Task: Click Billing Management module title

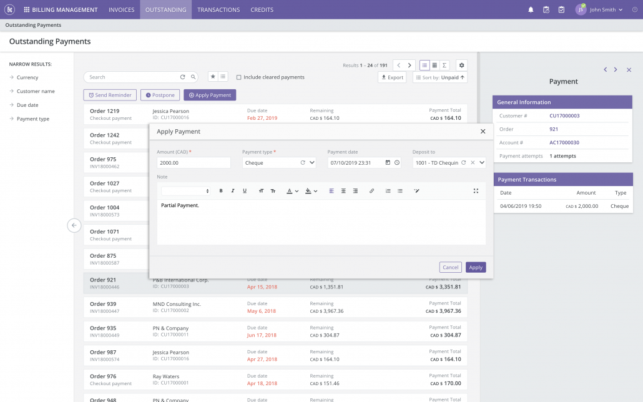Action: point(65,9)
